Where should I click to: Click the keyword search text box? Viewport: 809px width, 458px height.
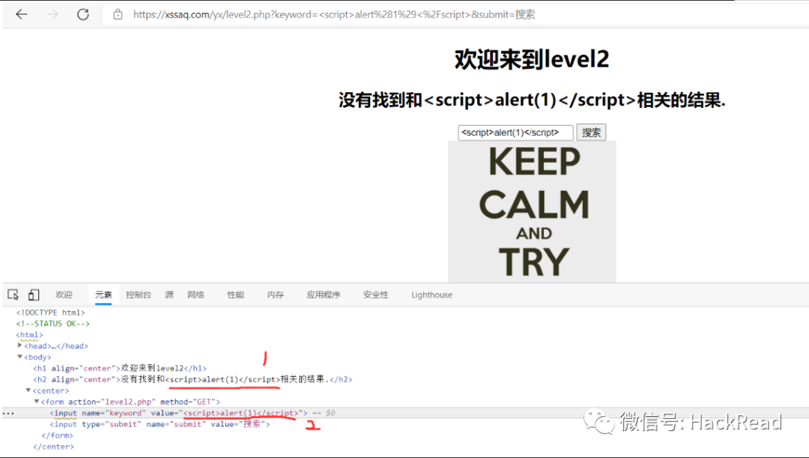(515, 133)
